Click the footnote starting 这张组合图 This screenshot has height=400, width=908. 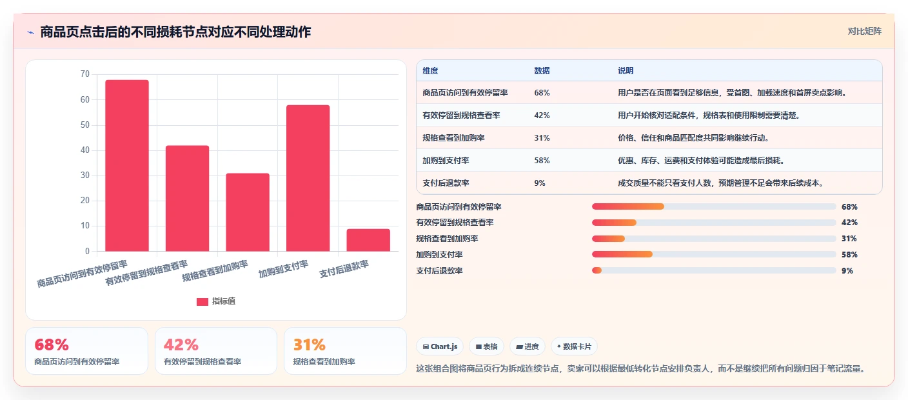(641, 369)
